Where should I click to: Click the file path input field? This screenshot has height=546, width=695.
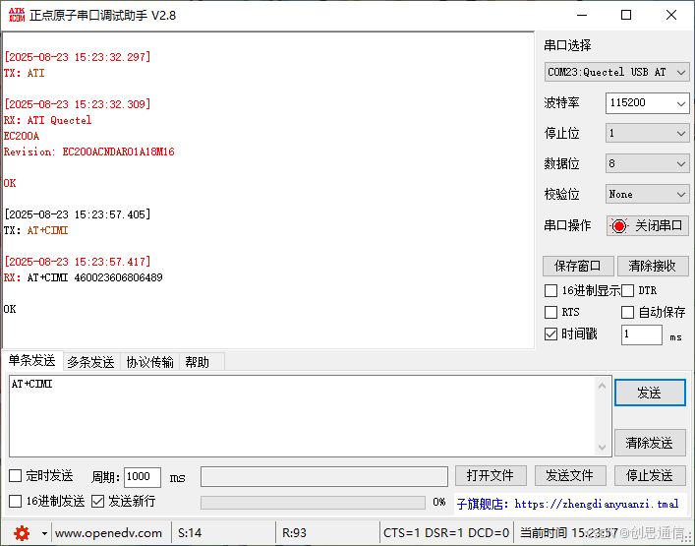(x=324, y=476)
